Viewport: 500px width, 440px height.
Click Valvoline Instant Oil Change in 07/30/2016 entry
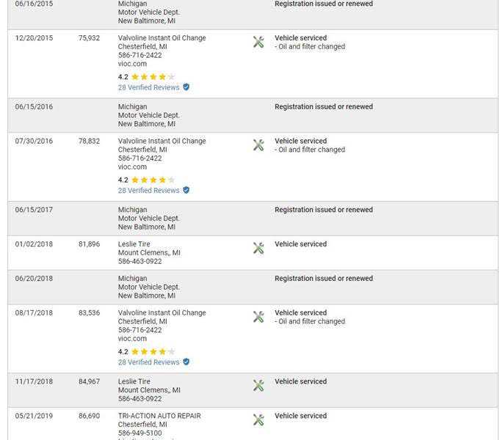click(x=162, y=141)
